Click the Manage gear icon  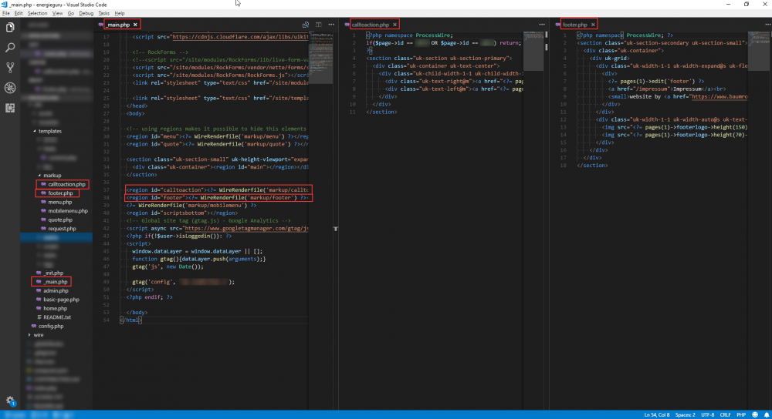(10, 401)
